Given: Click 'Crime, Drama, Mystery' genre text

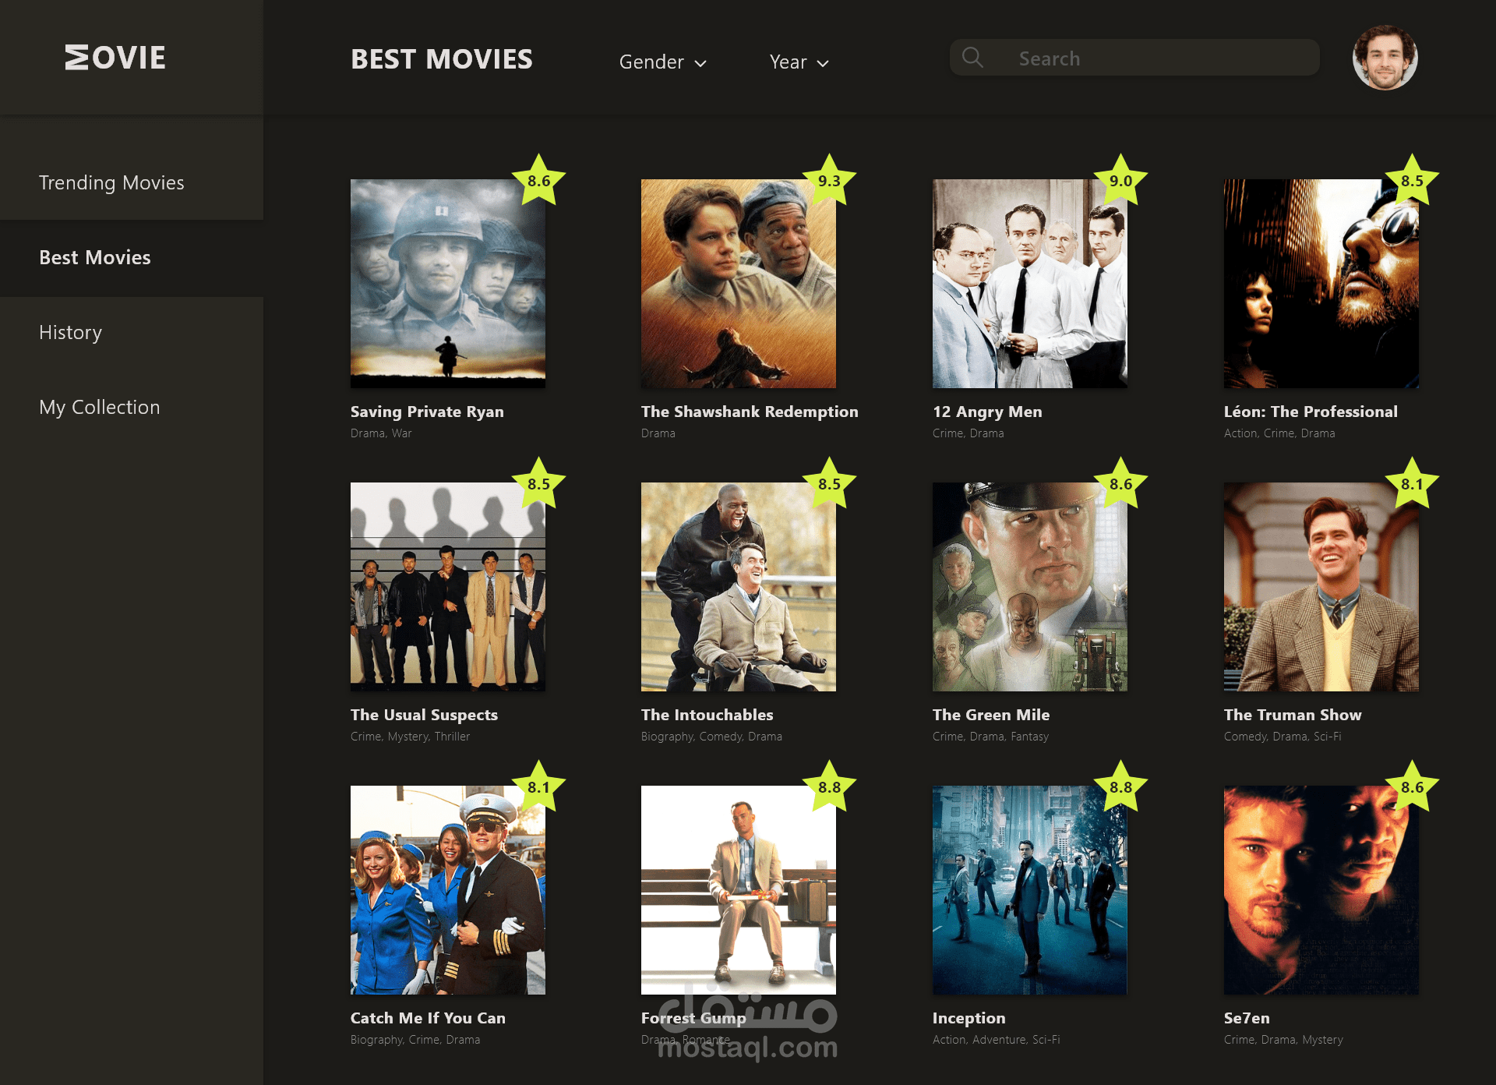Looking at the screenshot, I should pos(1283,1040).
